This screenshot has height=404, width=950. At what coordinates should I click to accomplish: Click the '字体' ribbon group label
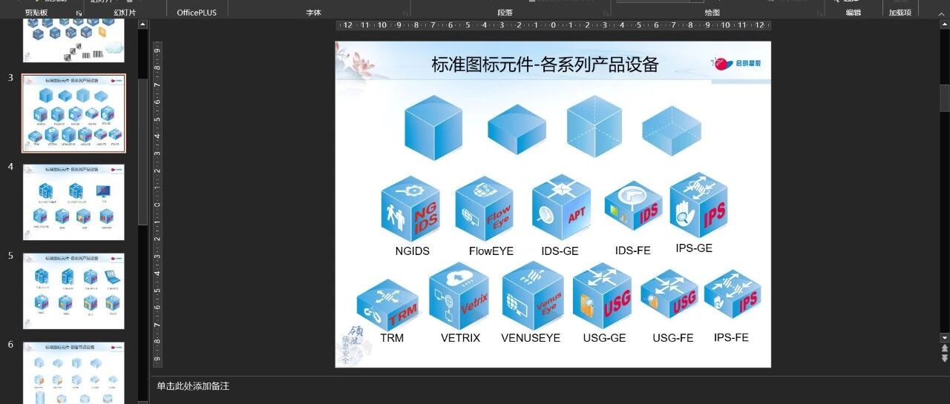(314, 13)
